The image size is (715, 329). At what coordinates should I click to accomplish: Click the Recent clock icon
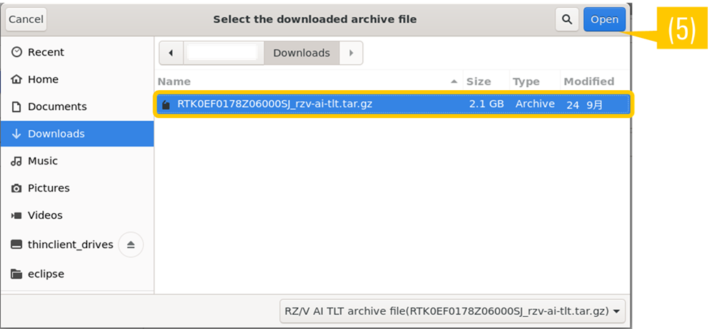pyautogui.click(x=16, y=52)
